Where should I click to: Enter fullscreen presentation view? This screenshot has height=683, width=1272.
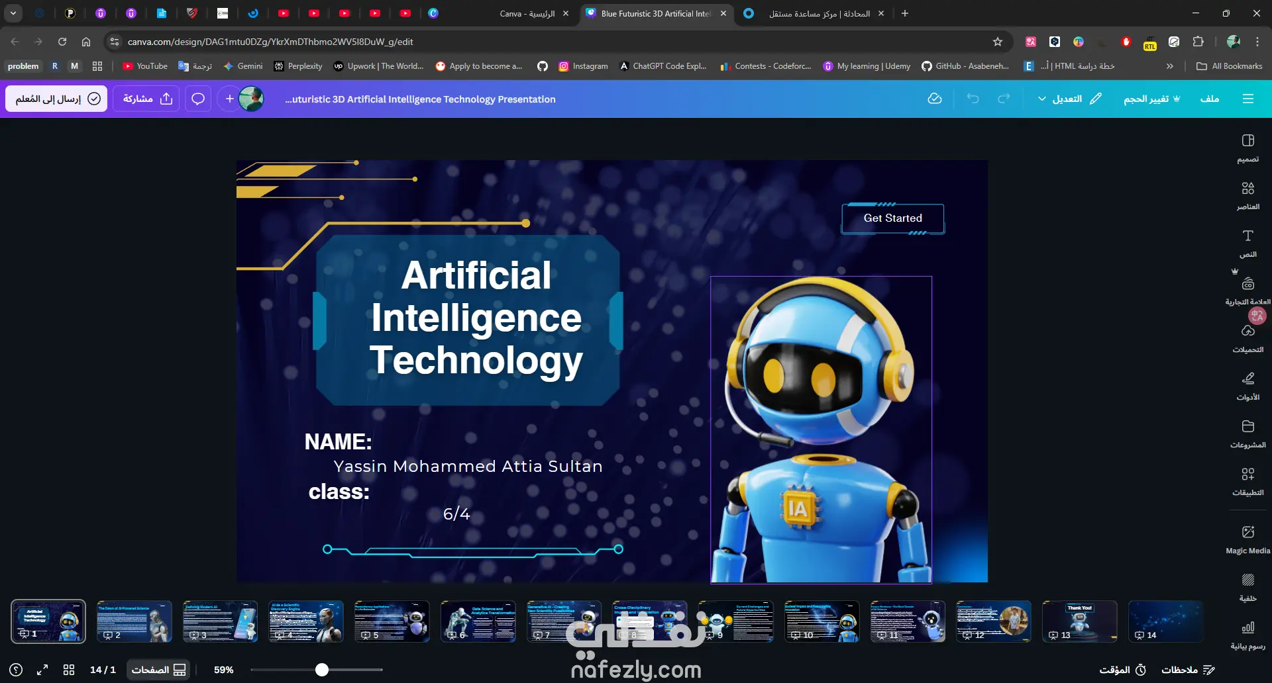(42, 670)
